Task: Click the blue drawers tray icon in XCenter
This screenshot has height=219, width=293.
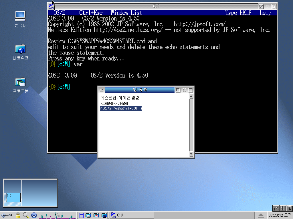Action: pyautogui.click(x=82, y=215)
